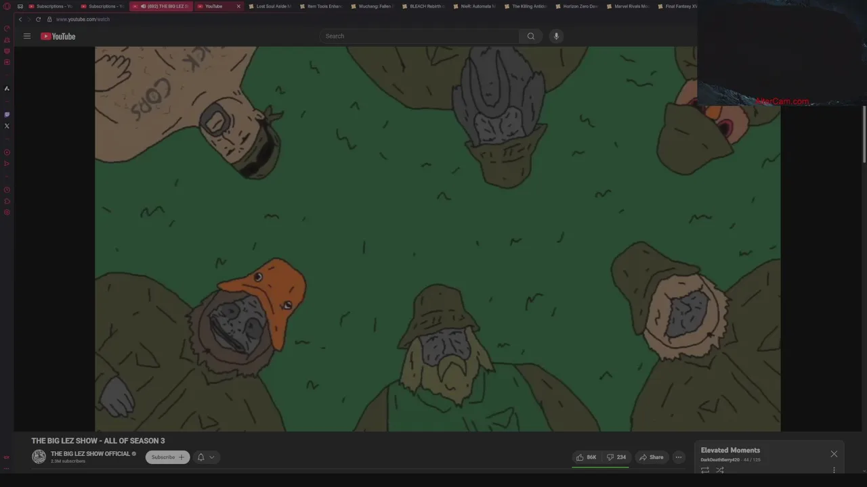Open THE BIG LEZ SHOW OFFICIAL channel avatar
Viewport: 867px width, 487px height.
click(39, 457)
